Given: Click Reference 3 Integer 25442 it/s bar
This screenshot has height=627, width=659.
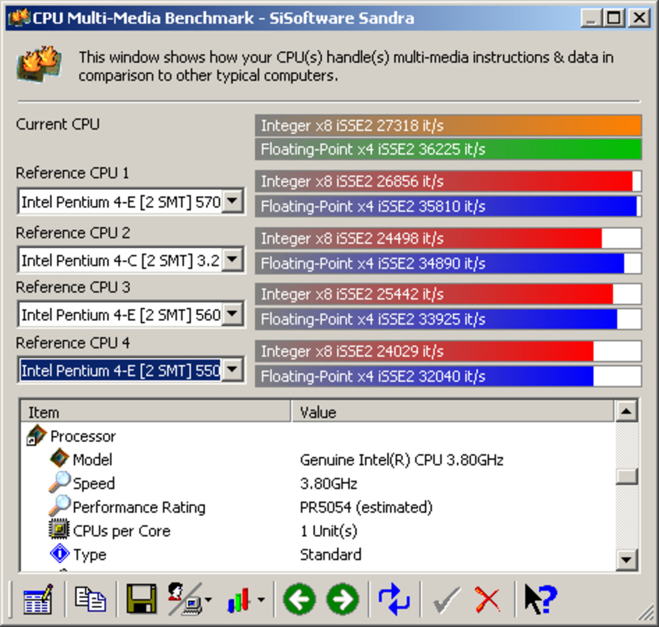Looking at the screenshot, I should (448, 294).
